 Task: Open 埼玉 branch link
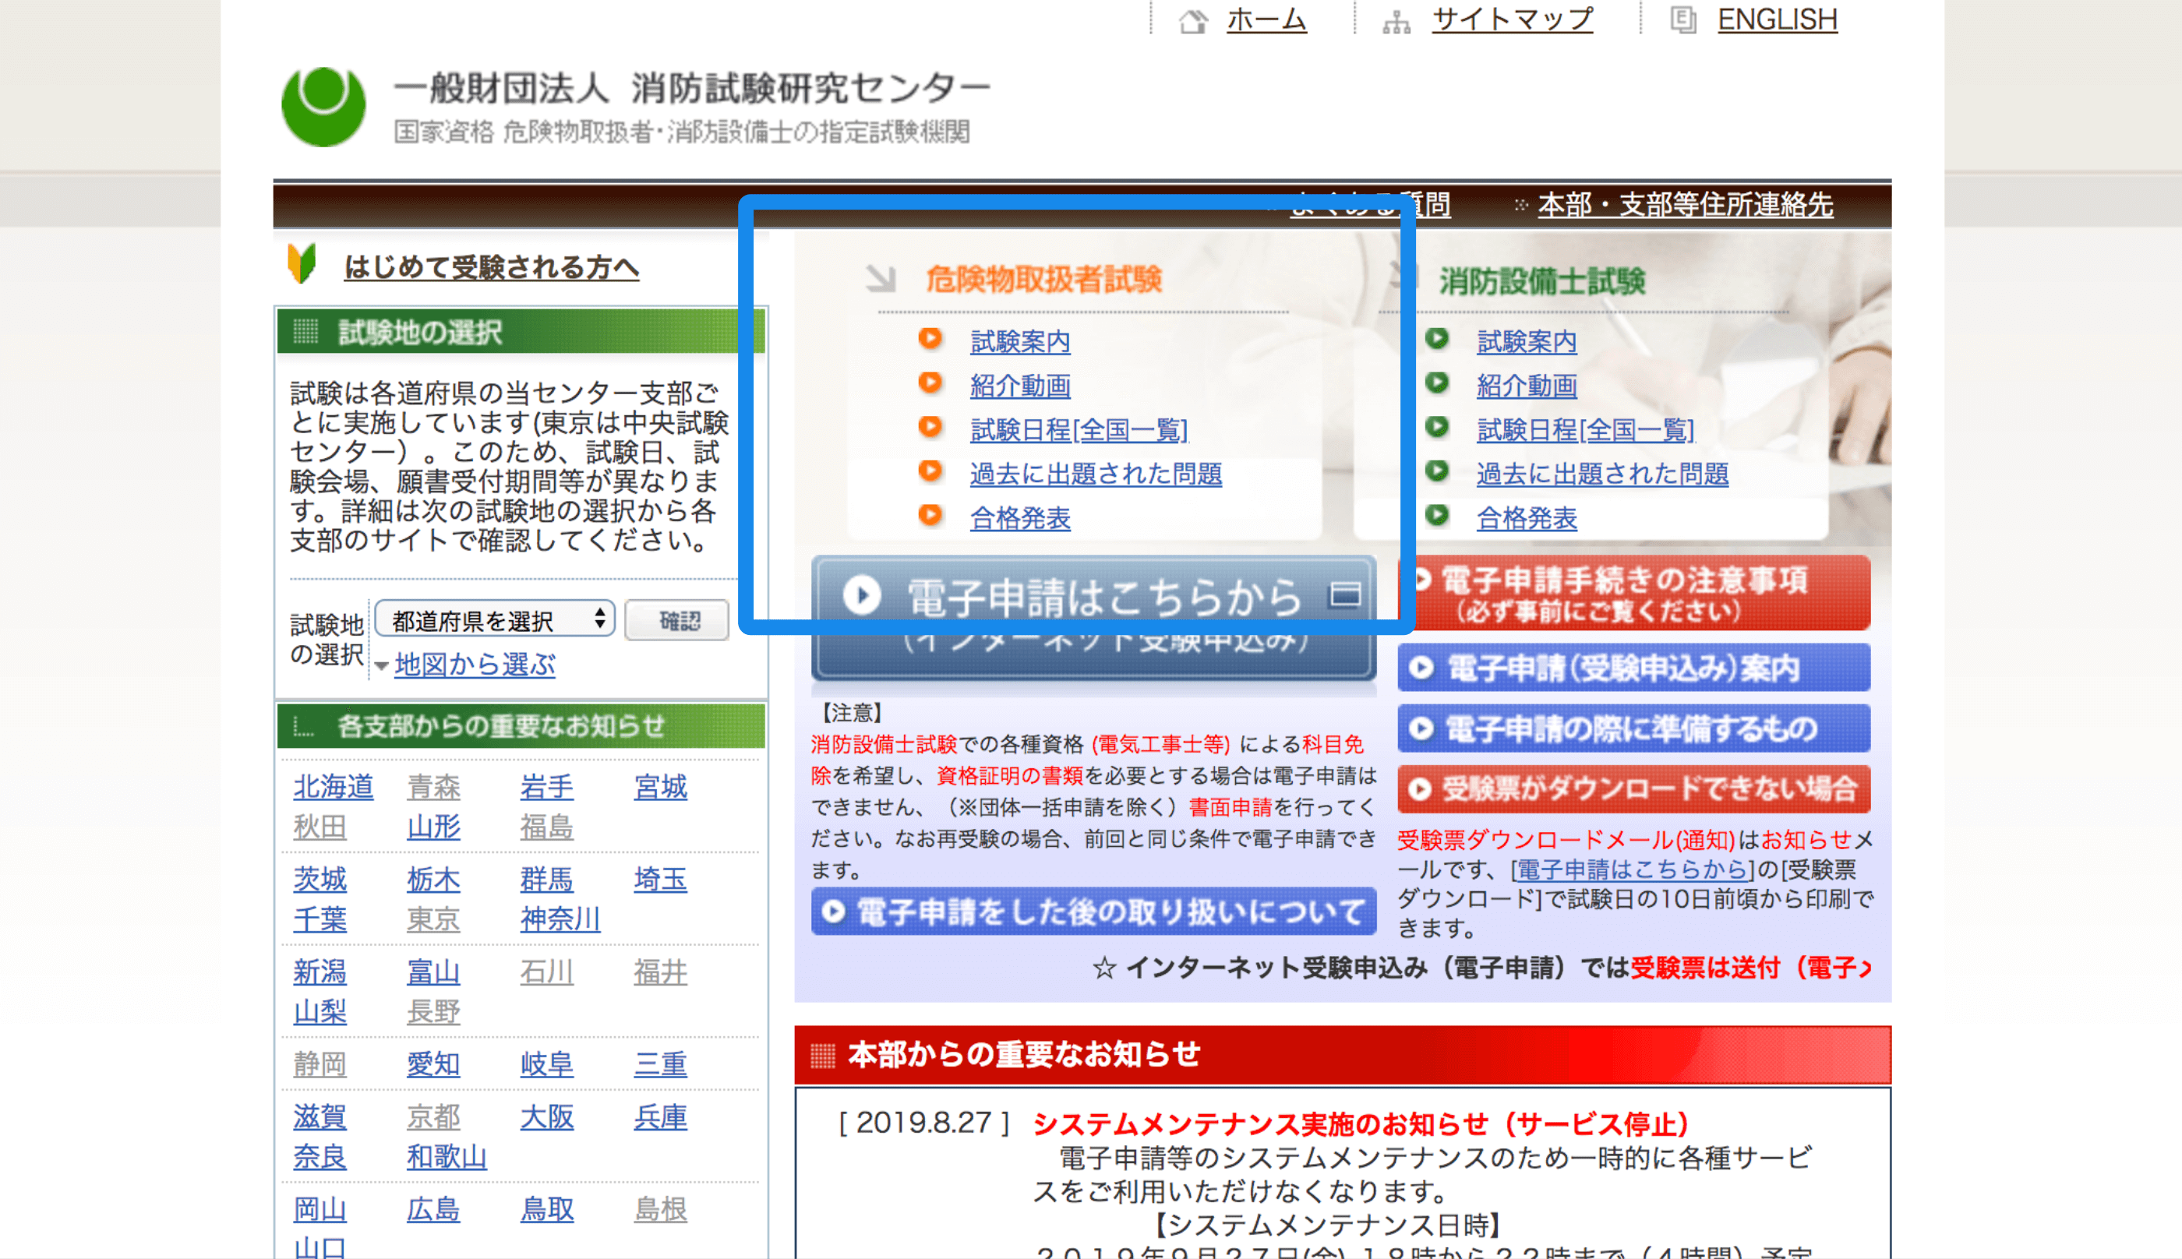(661, 880)
